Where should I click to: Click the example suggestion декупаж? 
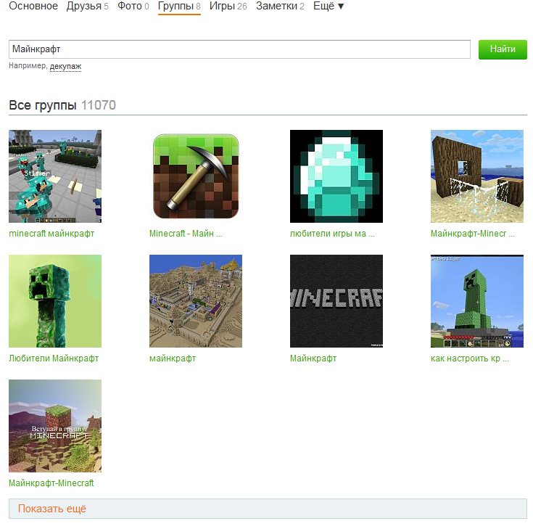(x=65, y=66)
